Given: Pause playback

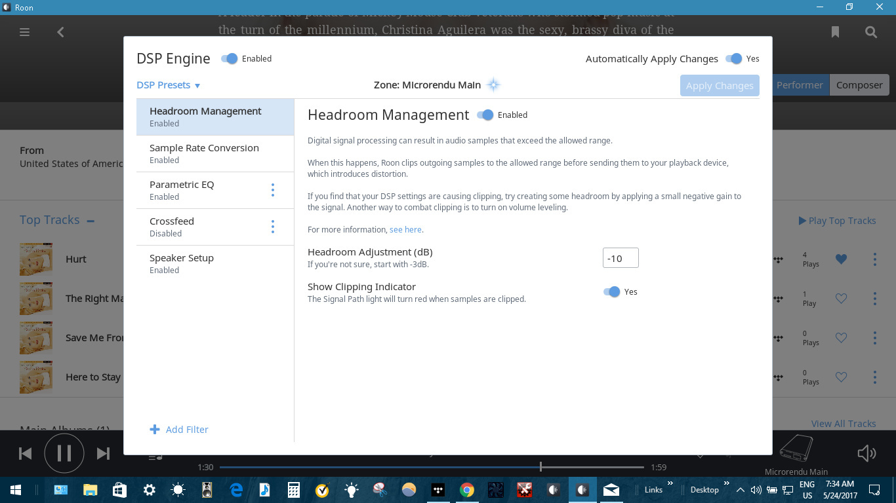Looking at the screenshot, I should point(64,453).
